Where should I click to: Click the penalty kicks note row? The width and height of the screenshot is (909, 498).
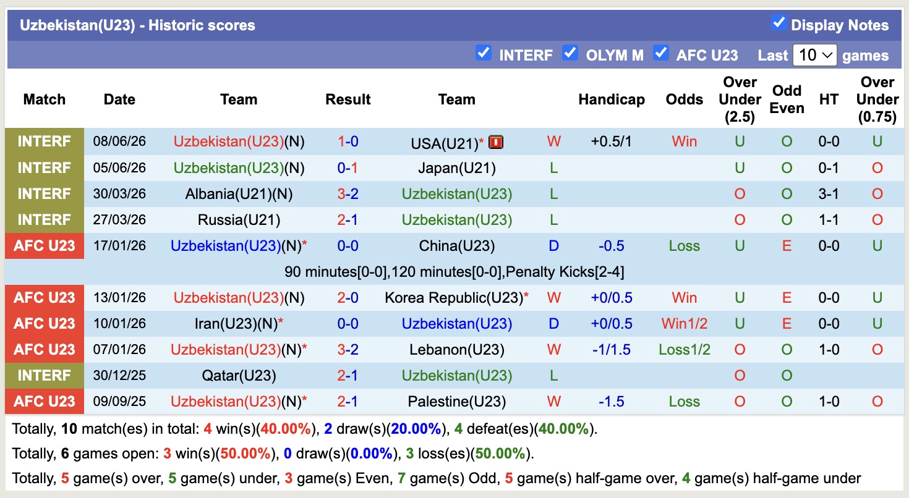click(454, 271)
